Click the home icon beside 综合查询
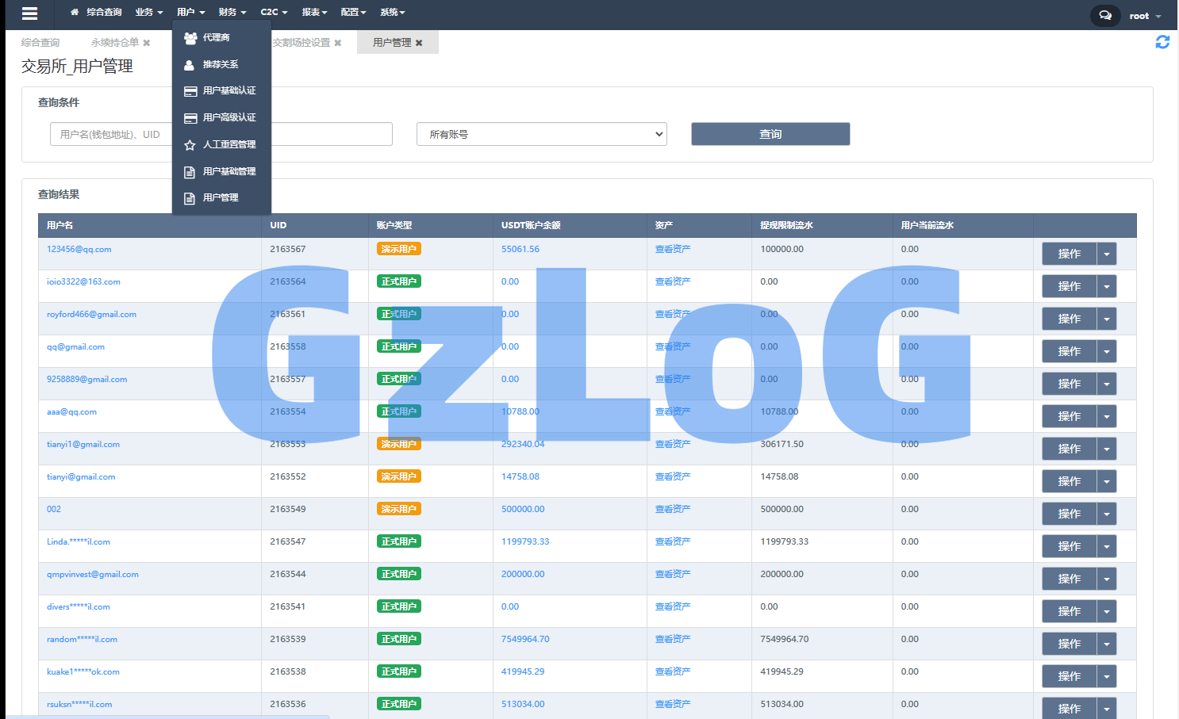The image size is (1179, 719). [75, 13]
